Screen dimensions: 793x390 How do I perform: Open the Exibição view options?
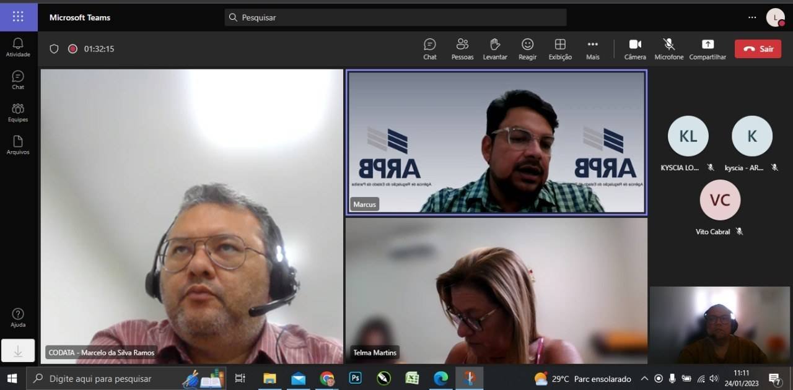pyautogui.click(x=559, y=48)
